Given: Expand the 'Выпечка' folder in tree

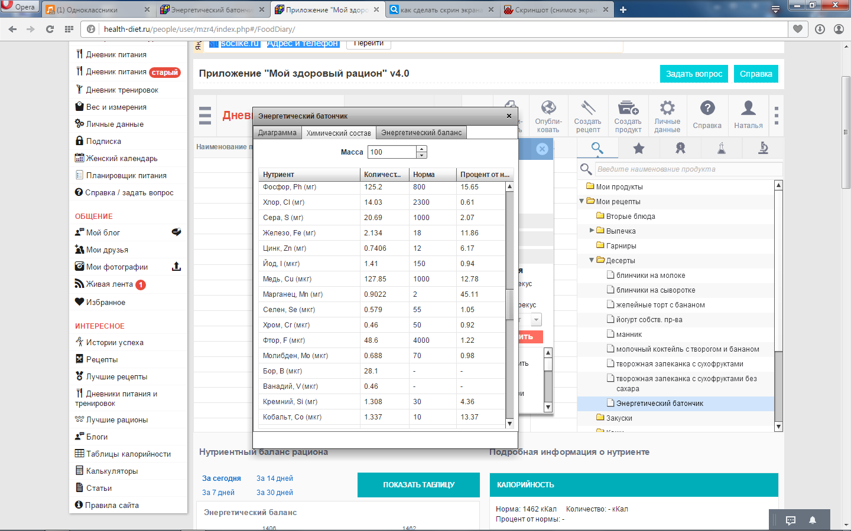Looking at the screenshot, I should coord(592,231).
